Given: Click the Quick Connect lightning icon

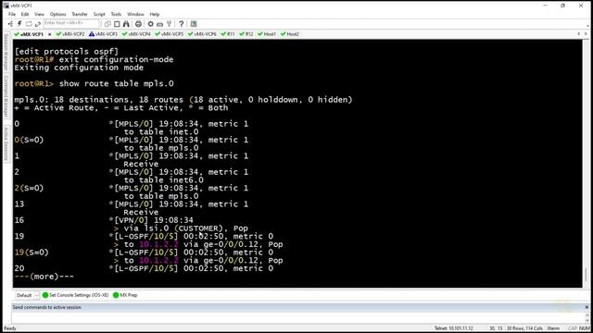Looking at the screenshot, I should (19, 24).
